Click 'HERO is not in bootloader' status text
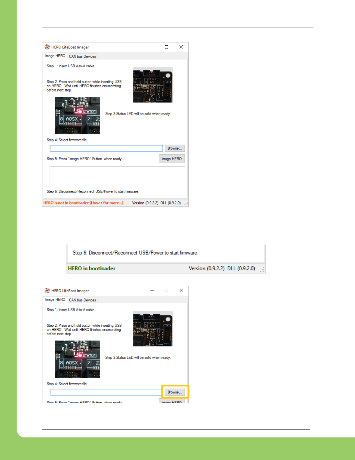Screen dimensions: 355x460 83,203
